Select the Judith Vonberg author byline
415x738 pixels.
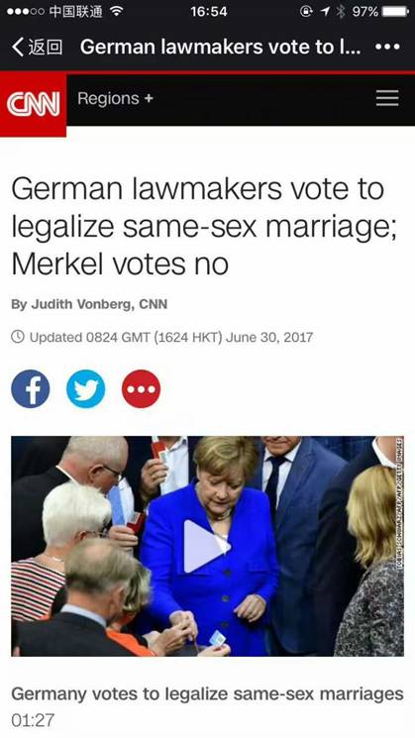coord(89,304)
